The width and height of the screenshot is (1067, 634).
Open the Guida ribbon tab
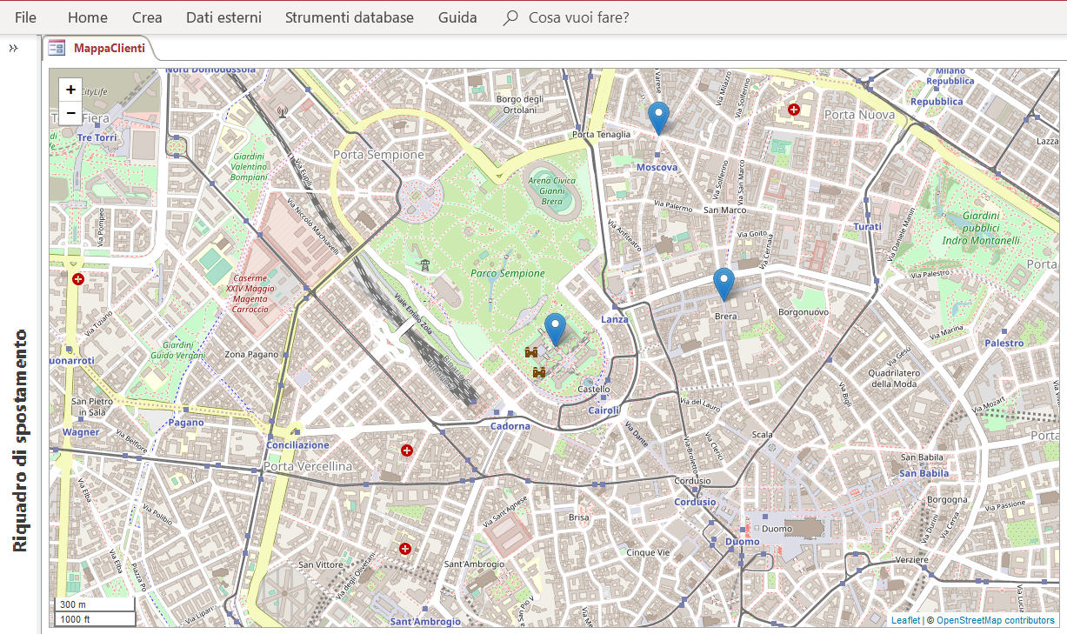pos(457,17)
